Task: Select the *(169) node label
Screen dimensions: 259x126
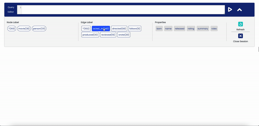Action: 12,29
